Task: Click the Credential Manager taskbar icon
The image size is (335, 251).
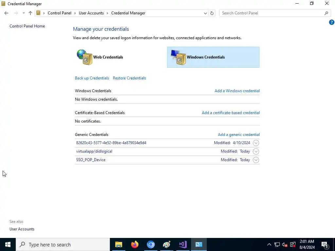Action: pos(199,244)
